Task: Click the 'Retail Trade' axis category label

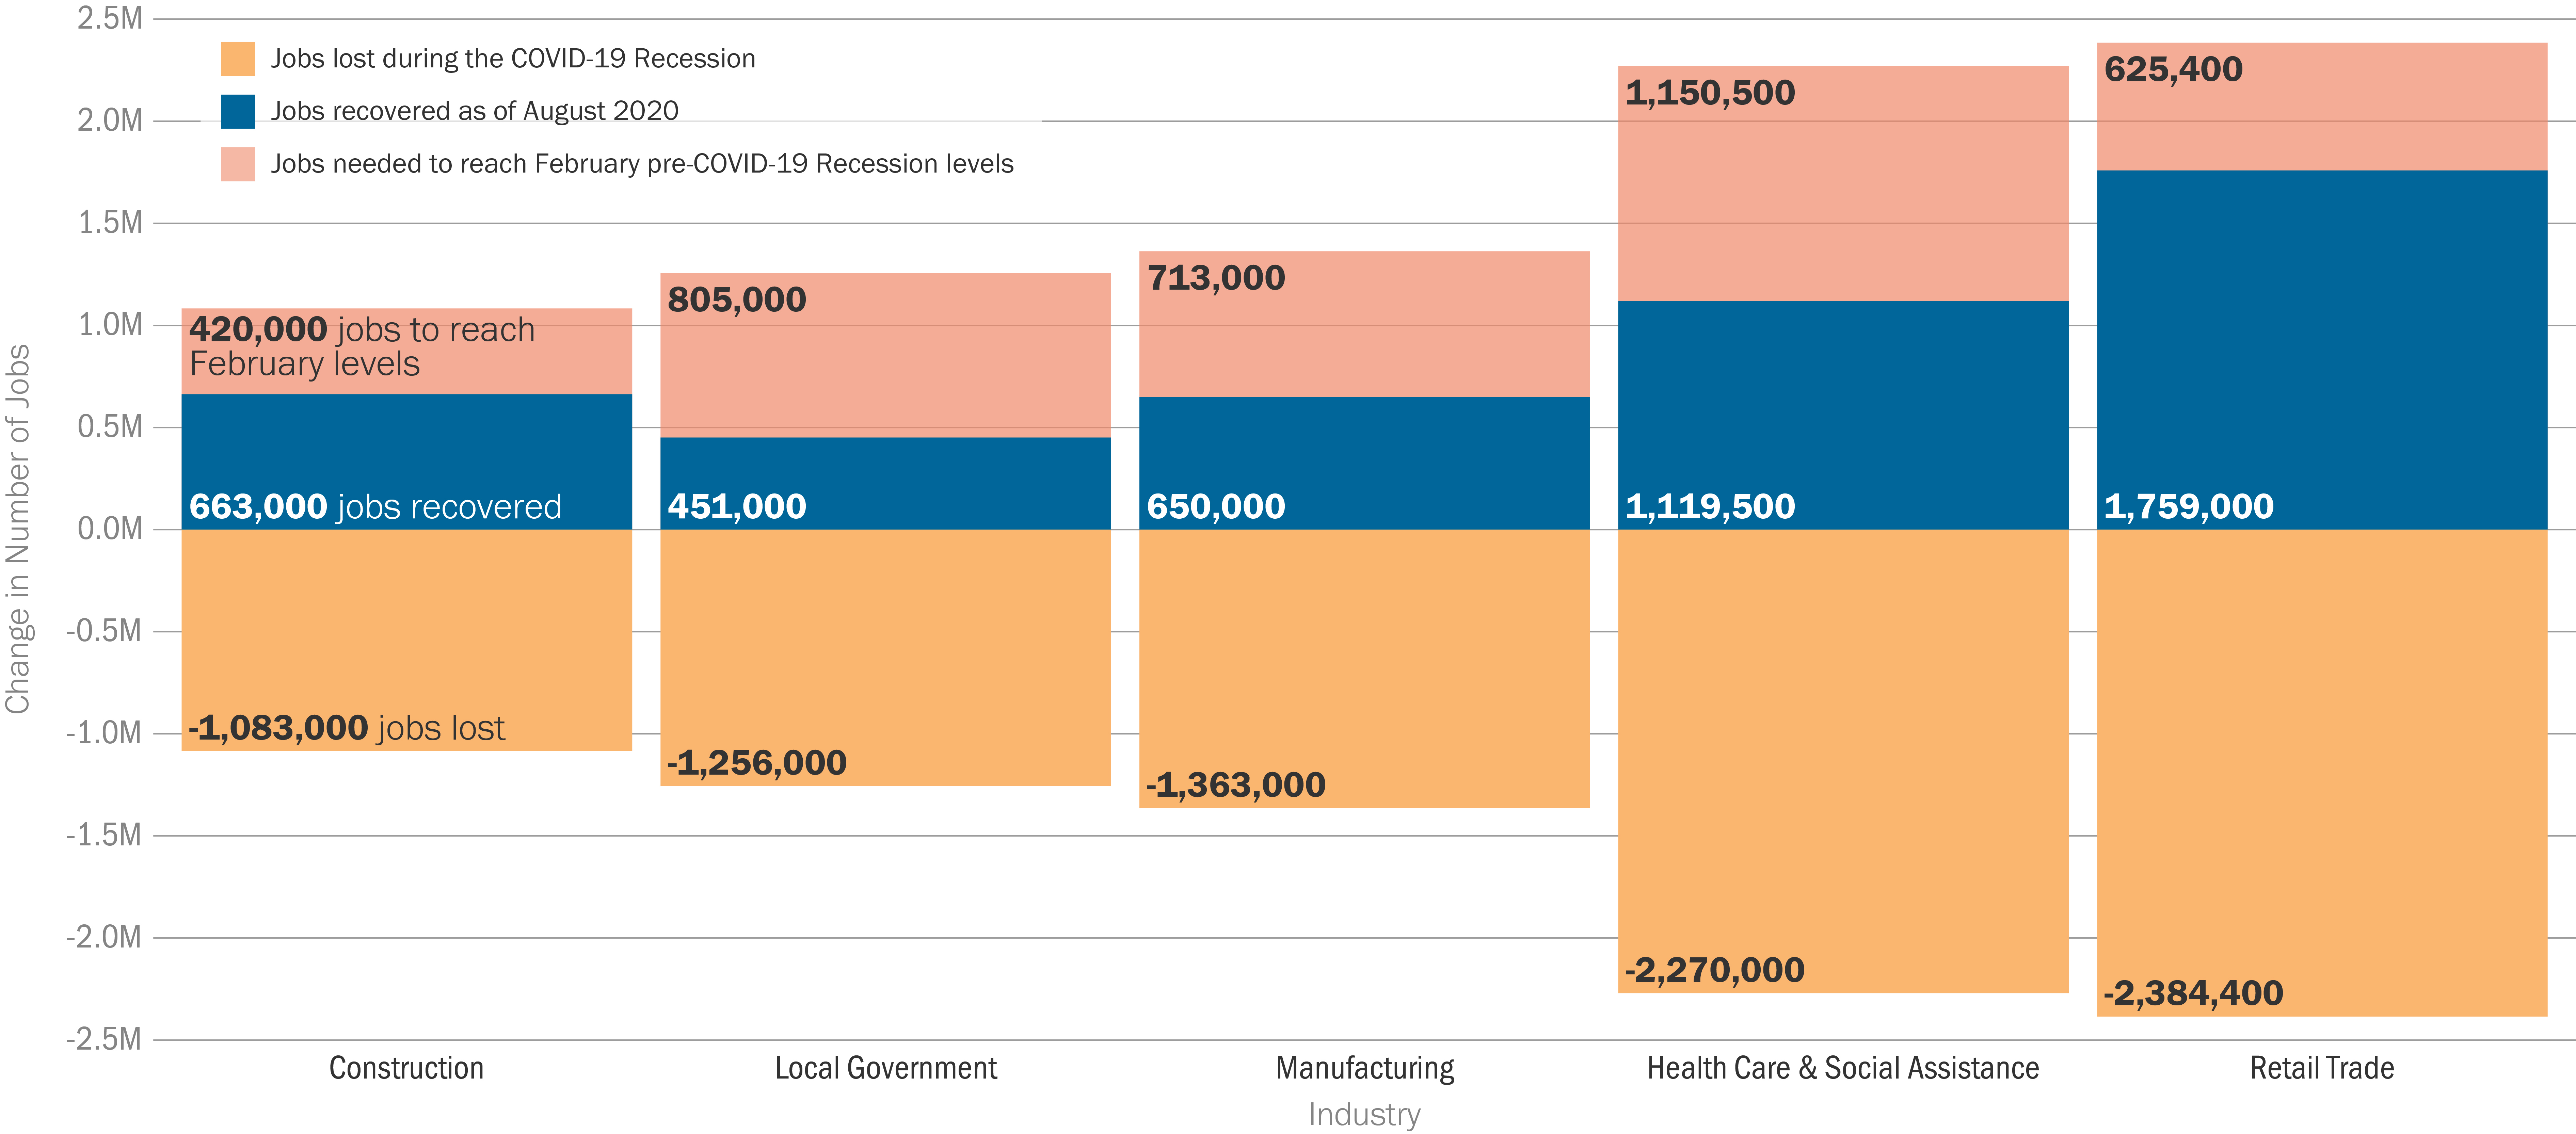Action: 2322,1068
